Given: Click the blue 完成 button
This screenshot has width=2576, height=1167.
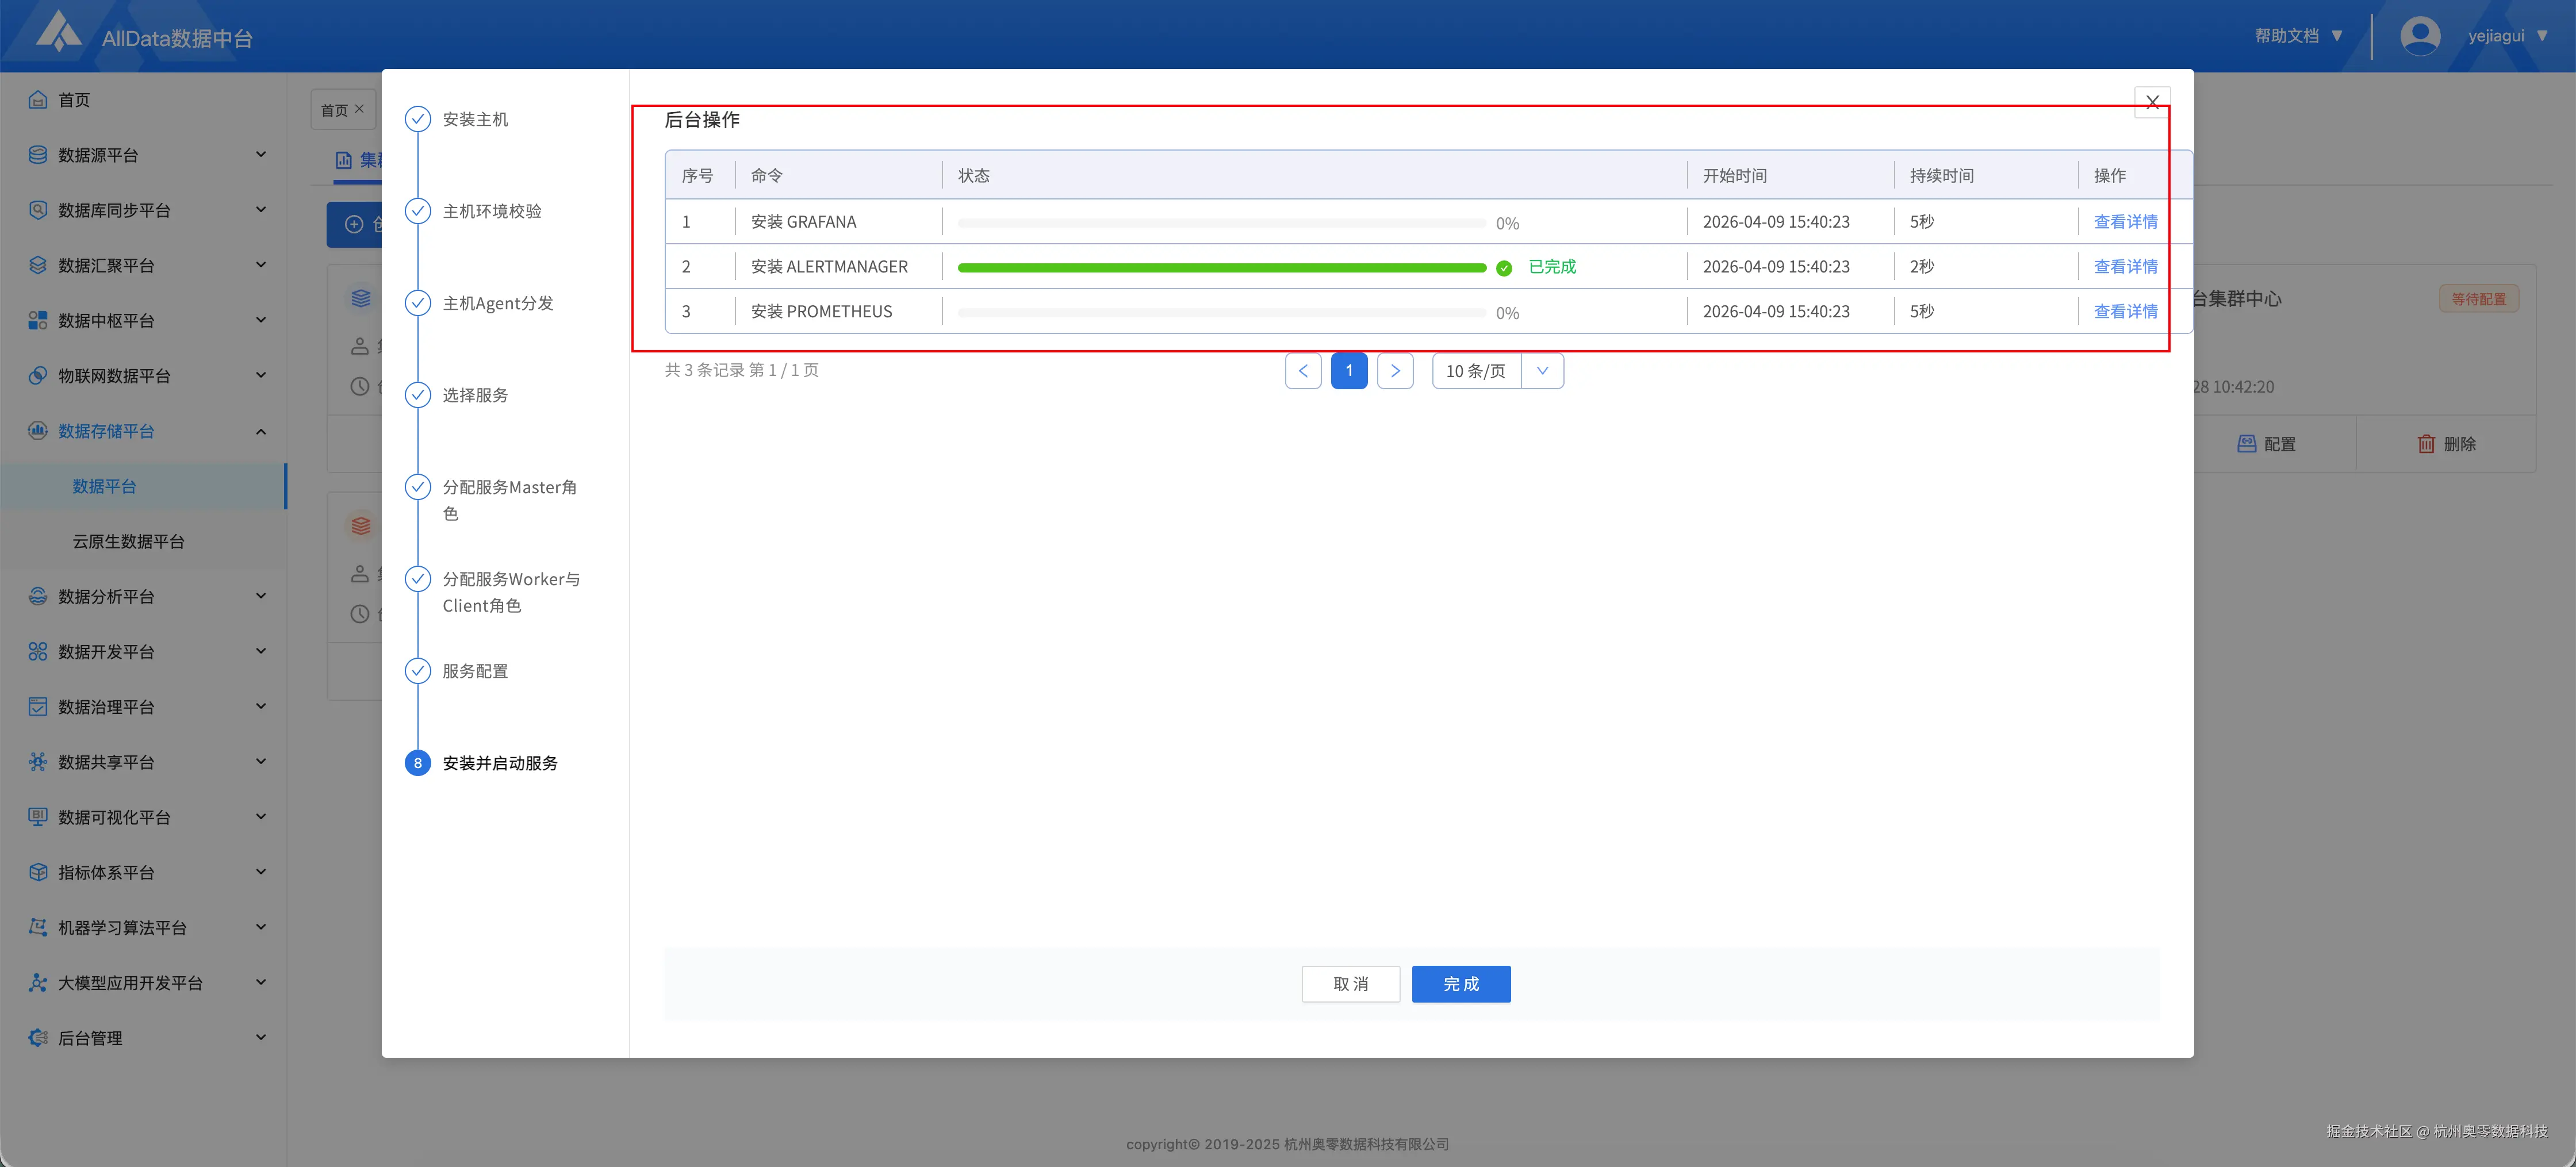Looking at the screenshot, I should (x=1460, y=984).
